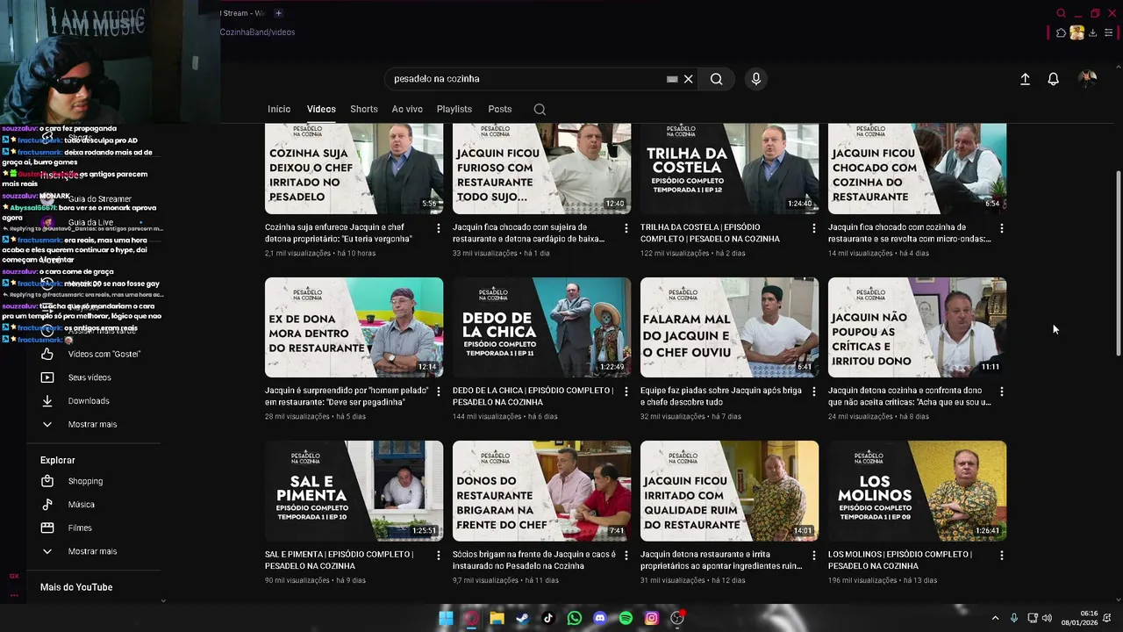
Task: Play the SAL E PIMENTA thumbnail
Action: pos(354,491)
